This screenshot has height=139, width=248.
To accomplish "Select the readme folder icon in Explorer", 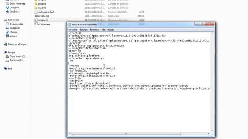I will [36, 8].
